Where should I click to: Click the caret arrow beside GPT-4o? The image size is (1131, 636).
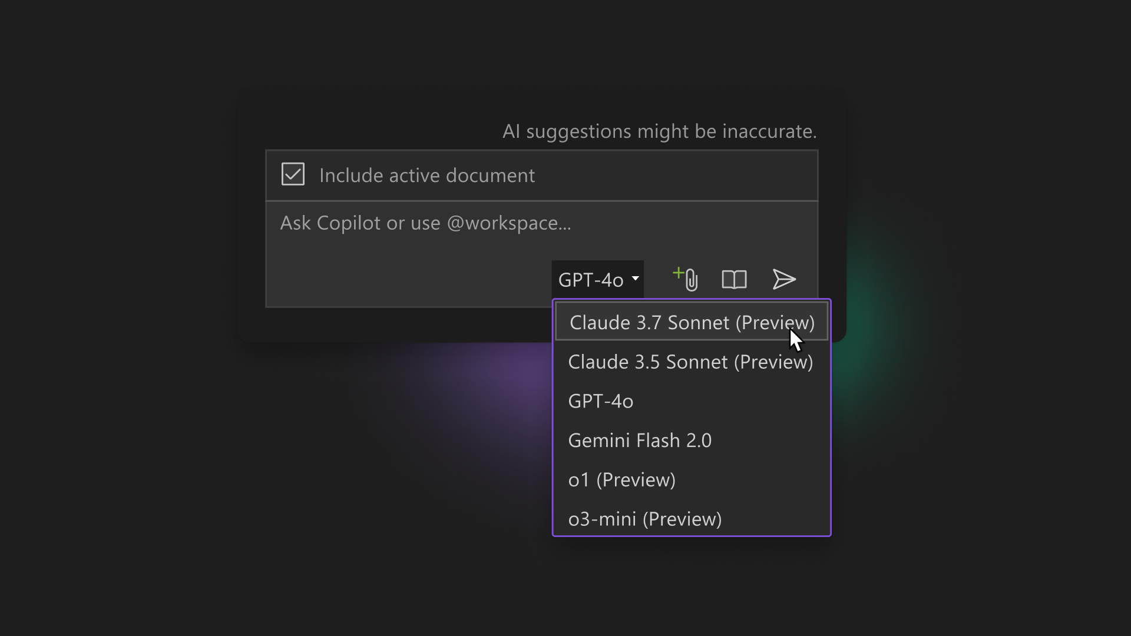(636, 279)
